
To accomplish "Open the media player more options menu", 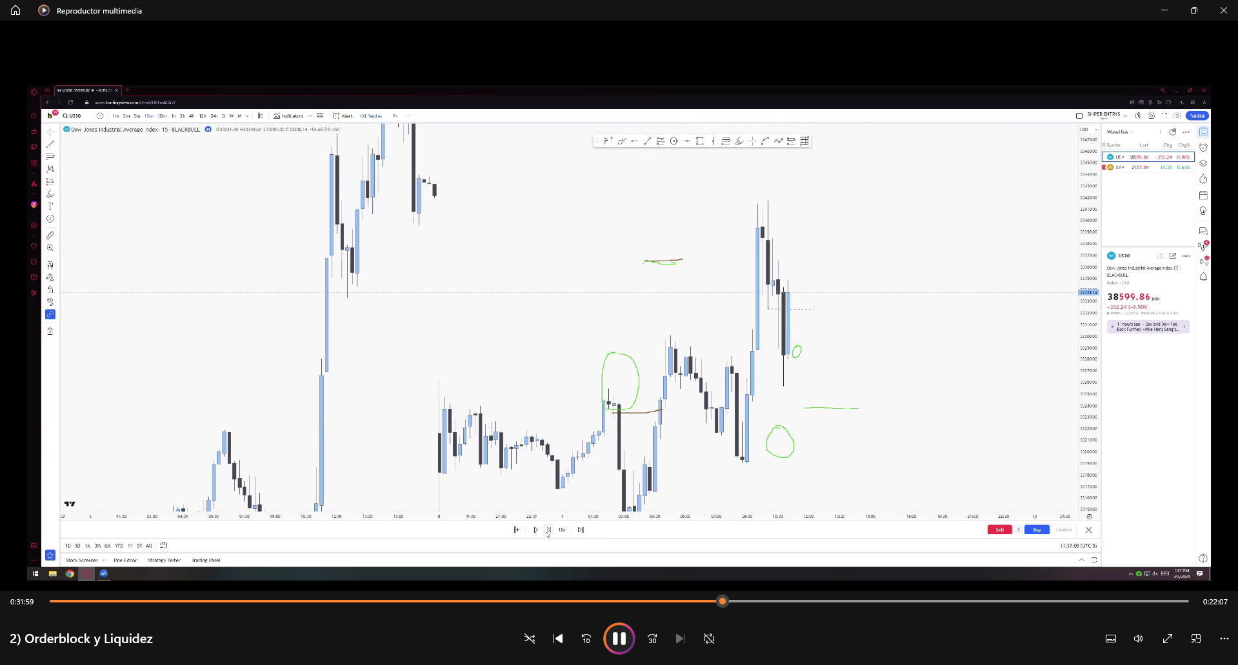I will coord(1224,639).
